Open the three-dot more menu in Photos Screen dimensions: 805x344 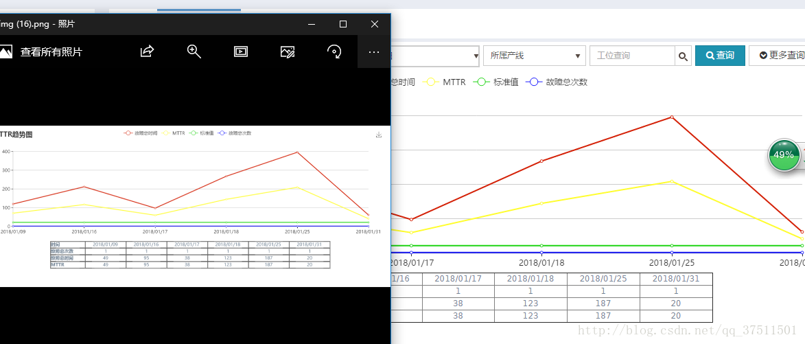click(374, 52)
